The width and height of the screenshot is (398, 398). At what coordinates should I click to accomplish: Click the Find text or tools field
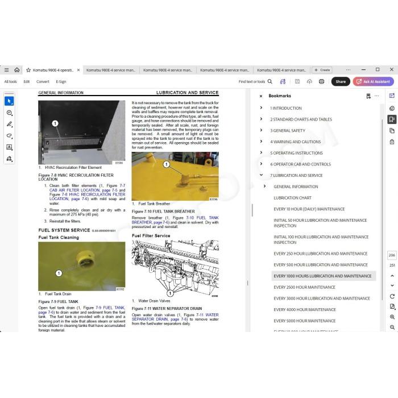[251, 81]
